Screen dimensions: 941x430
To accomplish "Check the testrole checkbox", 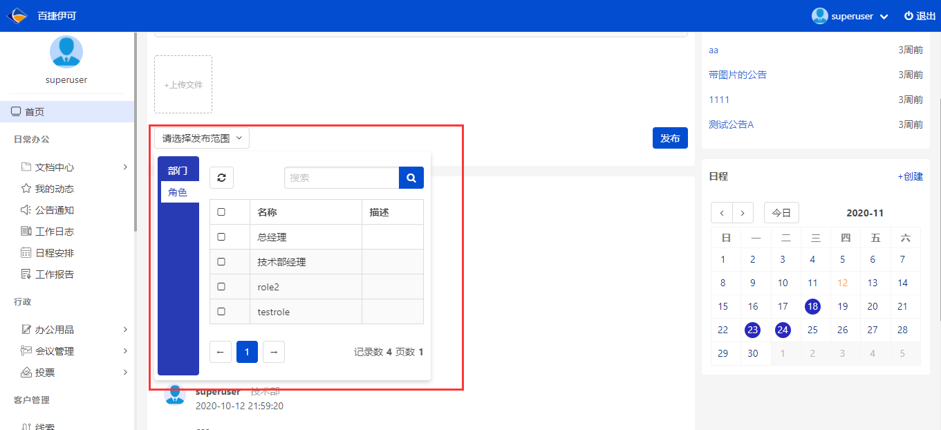I will (x=221, y=312).
